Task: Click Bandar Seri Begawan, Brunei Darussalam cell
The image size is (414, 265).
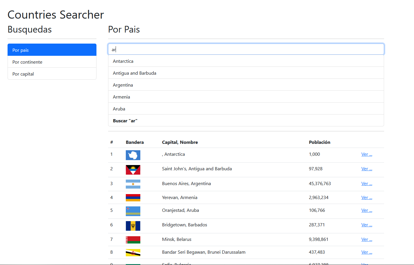Action: 204,252
